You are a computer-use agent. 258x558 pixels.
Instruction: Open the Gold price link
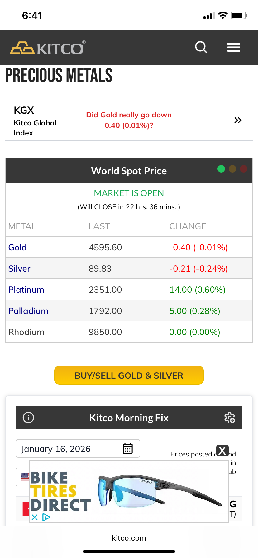(x=17, y=247)
